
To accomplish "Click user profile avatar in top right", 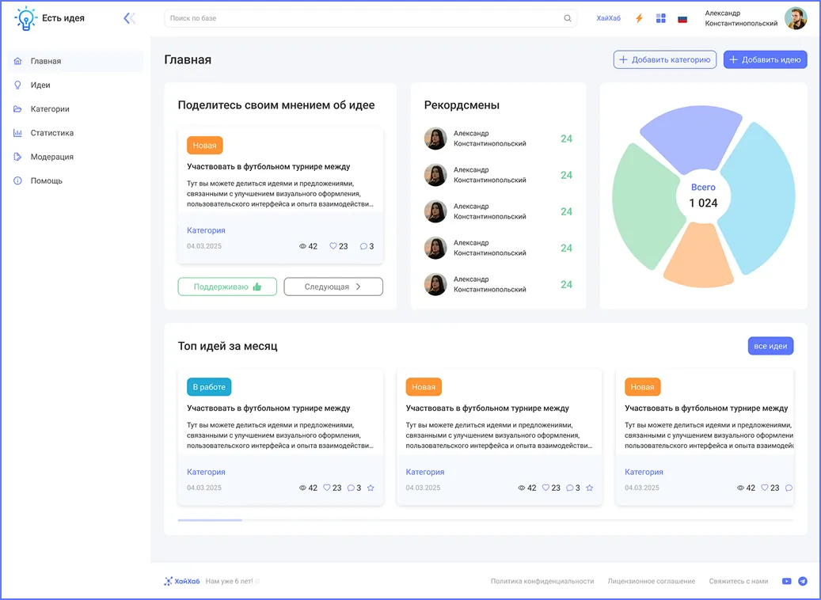I will click(796, 18).
